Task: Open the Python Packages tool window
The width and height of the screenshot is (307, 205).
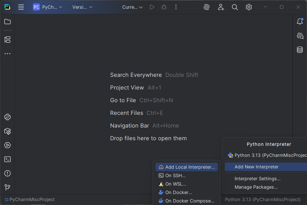Action: tap(8, 131)
